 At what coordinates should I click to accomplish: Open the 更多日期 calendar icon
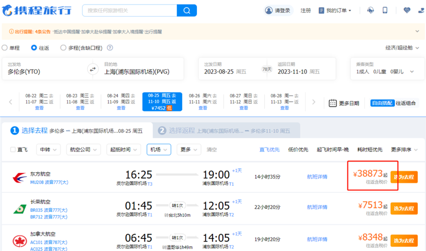[333, 103]
